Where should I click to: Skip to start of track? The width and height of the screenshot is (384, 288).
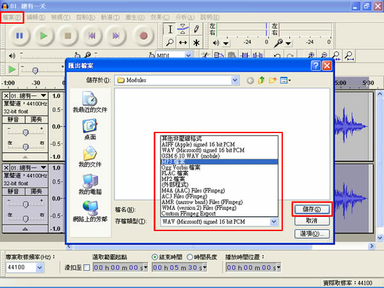[92, 36]
